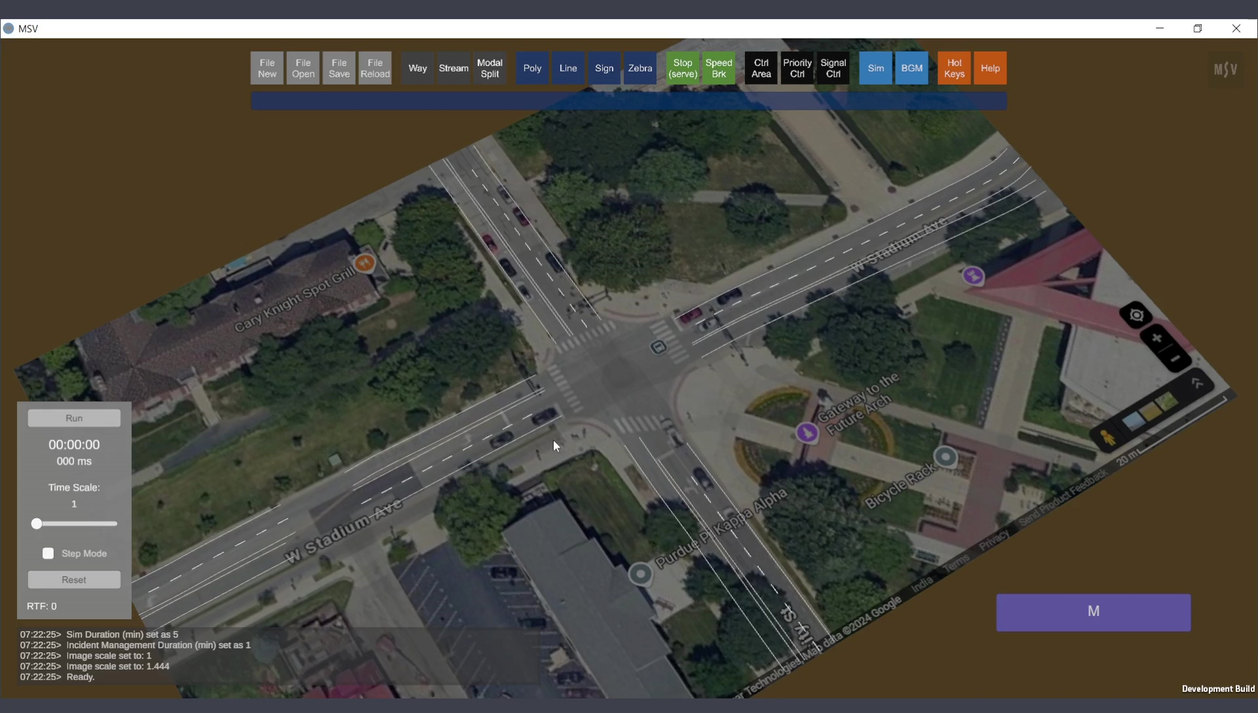
Task: Select the Way tool
Action: click(417, 68)
